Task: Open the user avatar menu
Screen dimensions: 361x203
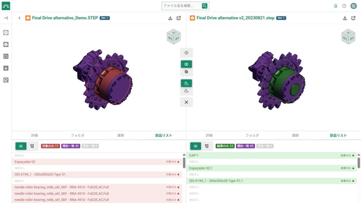Action: [354, 6]
